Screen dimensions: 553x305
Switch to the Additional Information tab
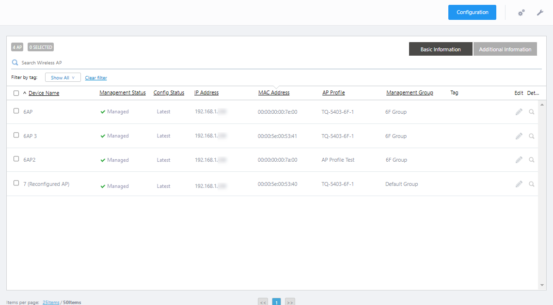tap(505, 49)
